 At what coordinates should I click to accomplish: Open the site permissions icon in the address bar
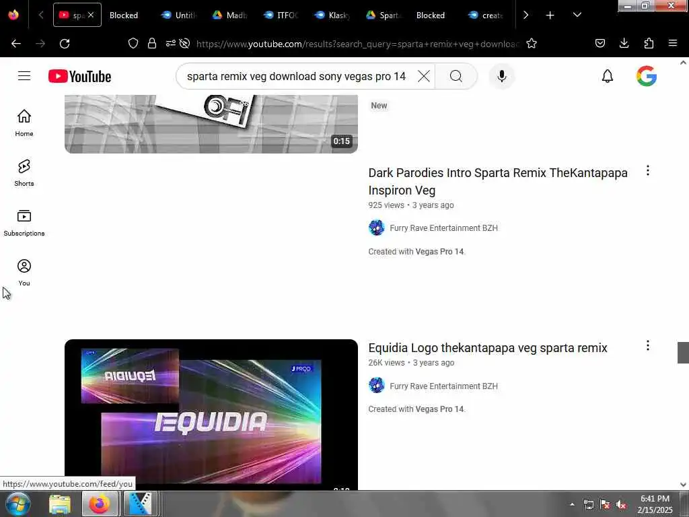(170, 43)
